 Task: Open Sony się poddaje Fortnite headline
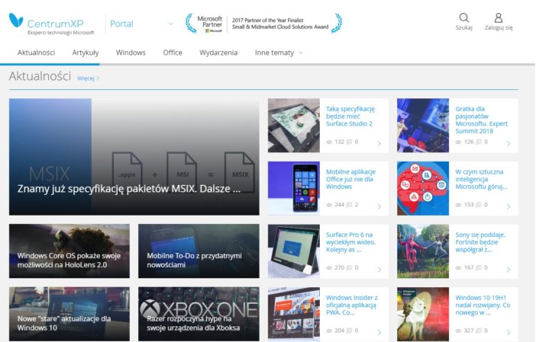[480, 242]
